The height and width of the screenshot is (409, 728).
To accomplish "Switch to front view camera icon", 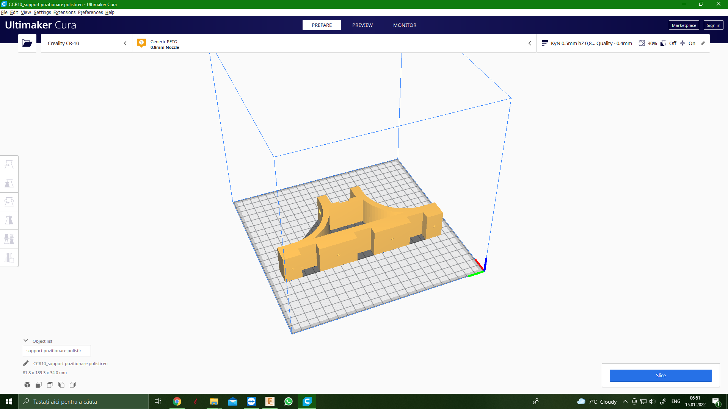I will [x=39, y=385].
